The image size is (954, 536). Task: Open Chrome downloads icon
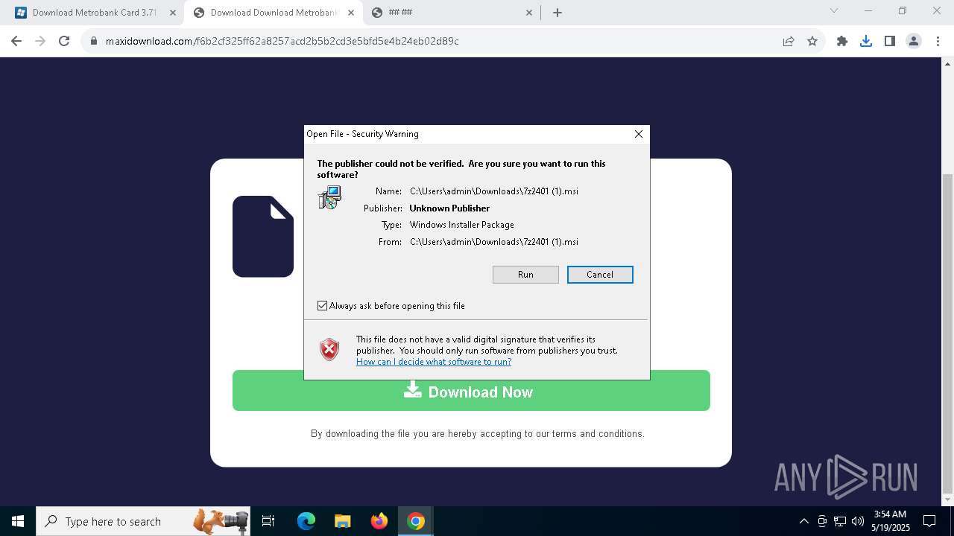coord(866,41)
